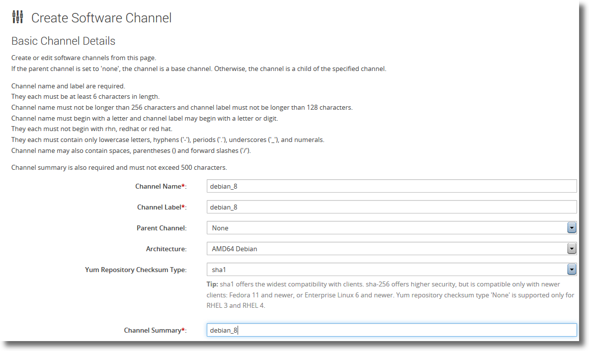Focus the Channel Name input field
This screenshot has height=351, width=589.
(x=391, y=186)
